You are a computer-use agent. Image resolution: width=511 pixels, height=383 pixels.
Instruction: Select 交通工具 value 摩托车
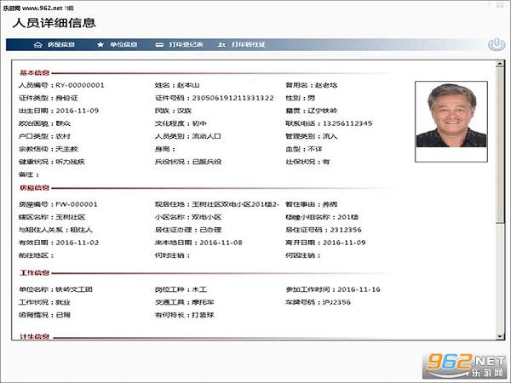(203, 302)
